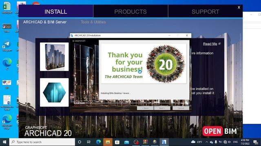Open the 'six' image file on desktop

pos(7,84)
